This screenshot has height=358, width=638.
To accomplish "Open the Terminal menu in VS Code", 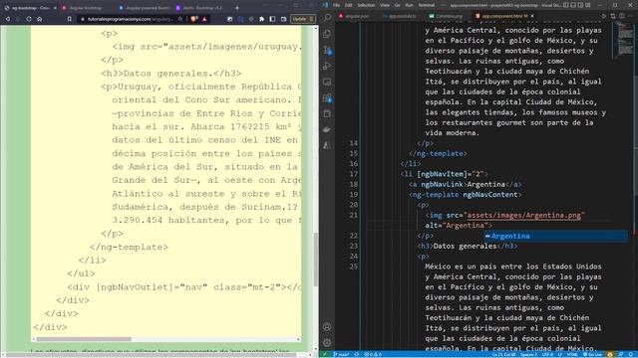I will (427, 5).
